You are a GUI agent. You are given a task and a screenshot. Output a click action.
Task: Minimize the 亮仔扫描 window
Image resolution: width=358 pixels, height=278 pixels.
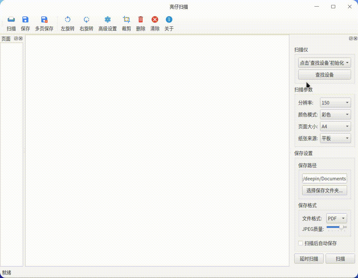317,7
